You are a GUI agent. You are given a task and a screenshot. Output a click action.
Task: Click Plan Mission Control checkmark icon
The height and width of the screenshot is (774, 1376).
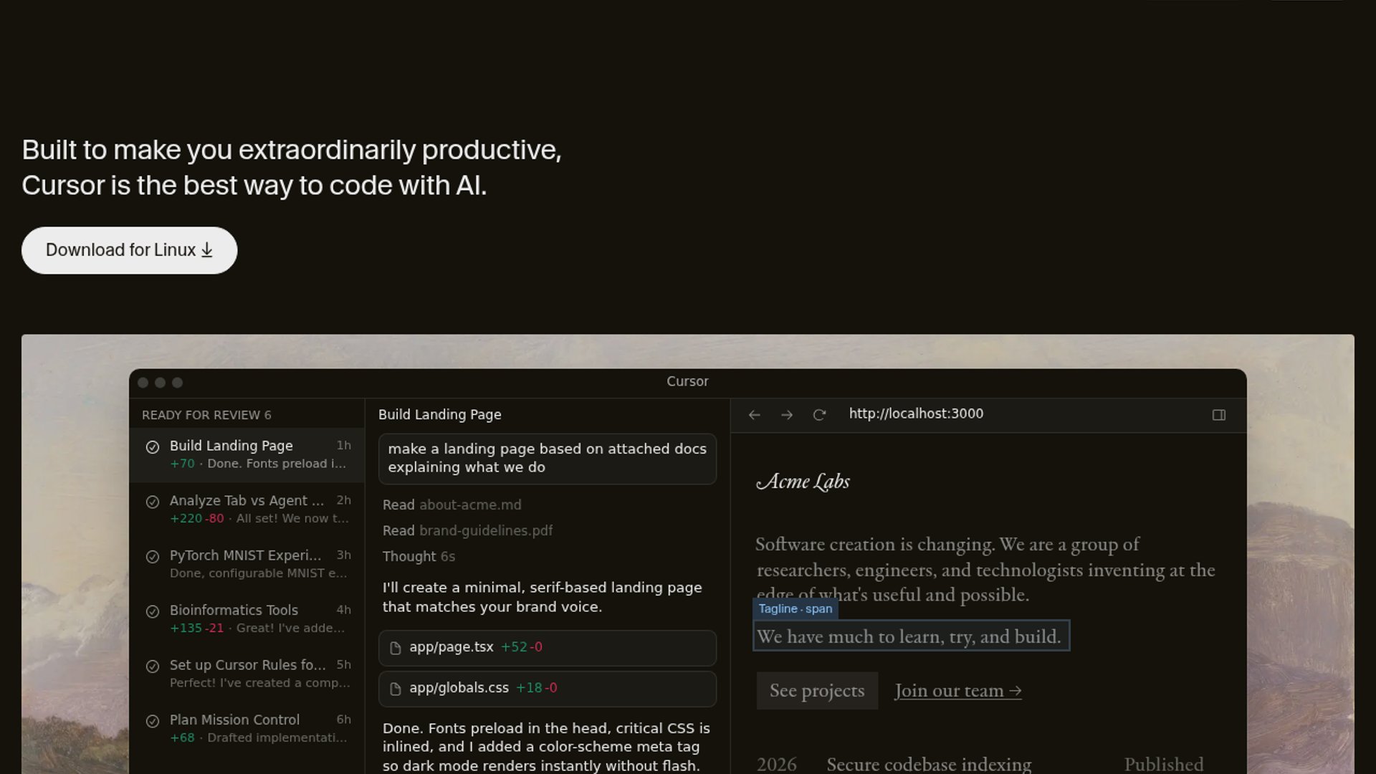tap(153, 721)
